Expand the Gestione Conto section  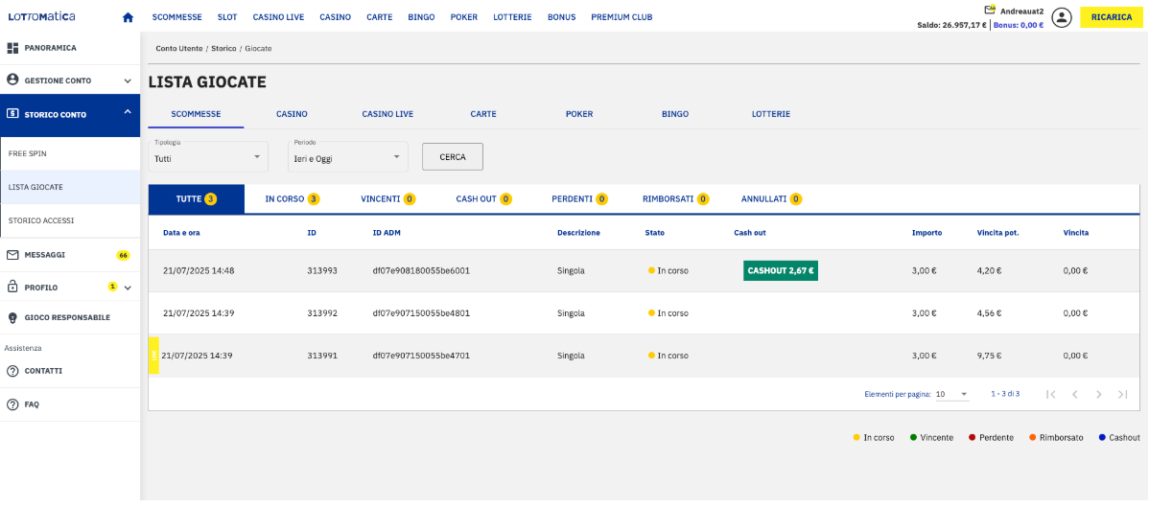69,81
